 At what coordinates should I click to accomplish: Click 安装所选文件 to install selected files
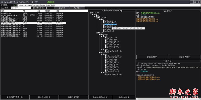[184, 57]
